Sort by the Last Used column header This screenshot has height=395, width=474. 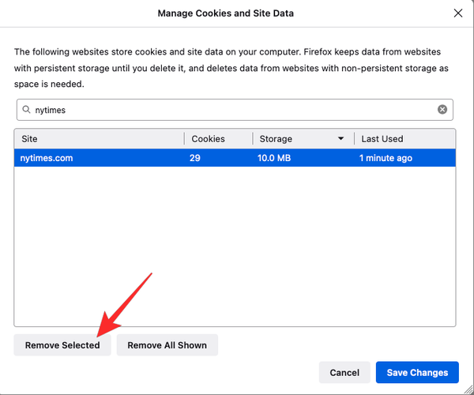tap(404, 139)
